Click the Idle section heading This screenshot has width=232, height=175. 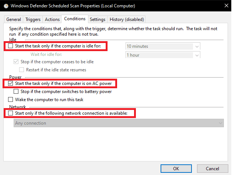click(x=13, y=40)
